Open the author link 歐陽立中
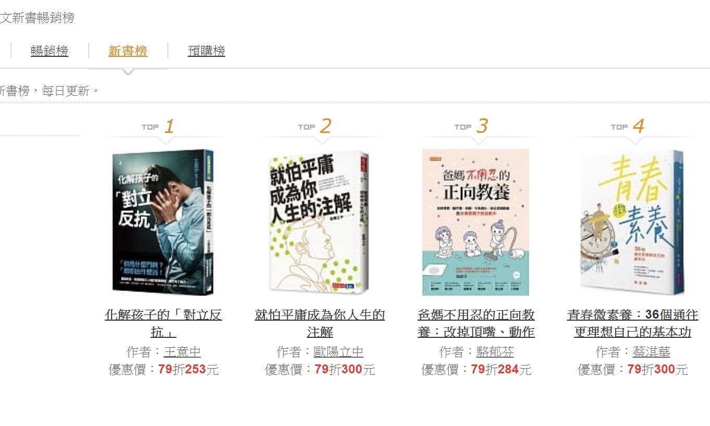 coord(339,352)
